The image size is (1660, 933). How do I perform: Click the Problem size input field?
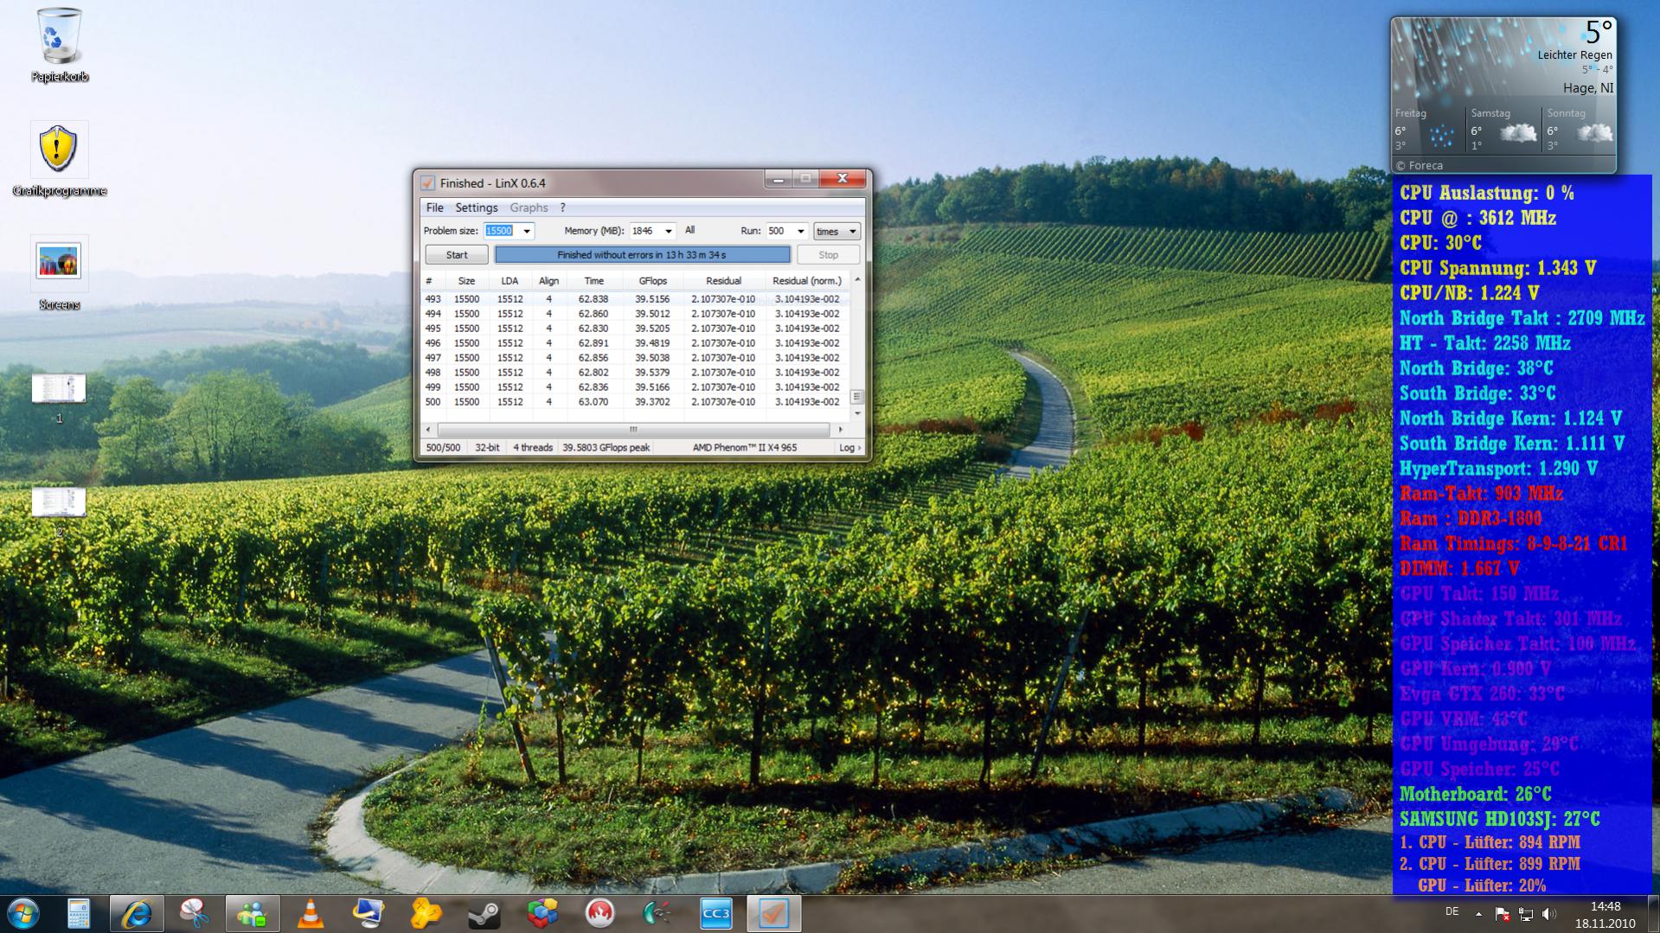[501, 231]
